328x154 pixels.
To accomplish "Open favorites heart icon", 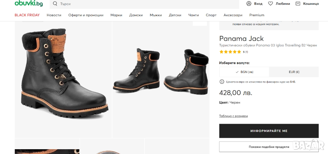I will (271, 4).
